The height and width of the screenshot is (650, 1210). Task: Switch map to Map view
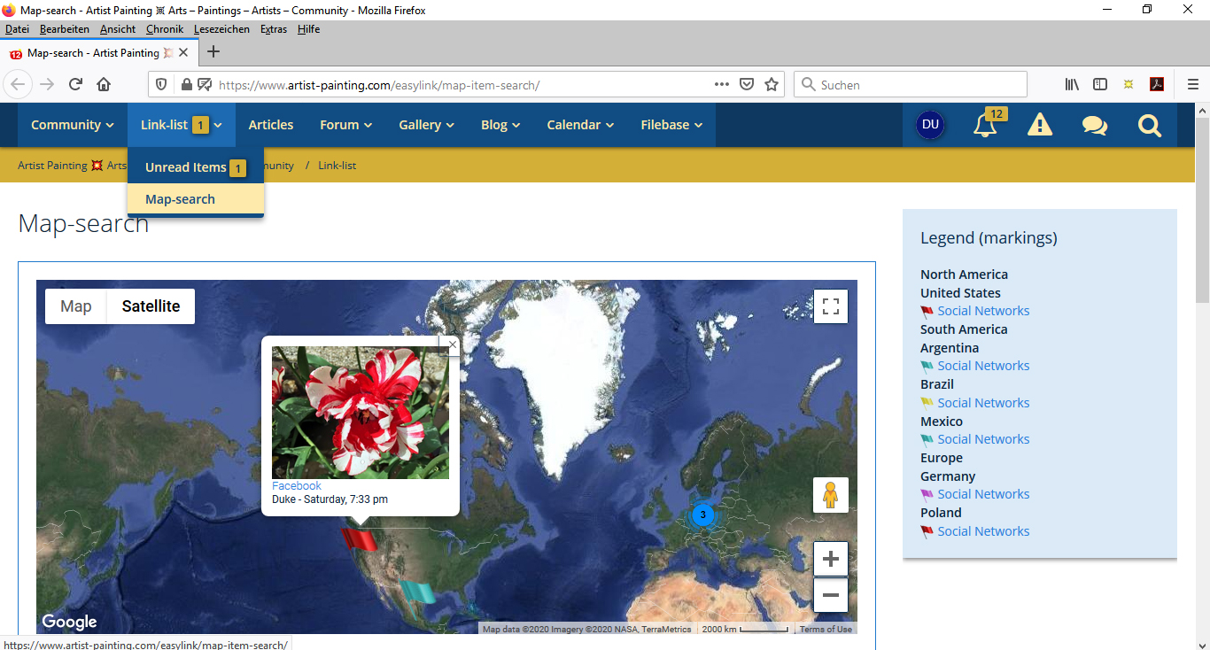click(76, 306)
